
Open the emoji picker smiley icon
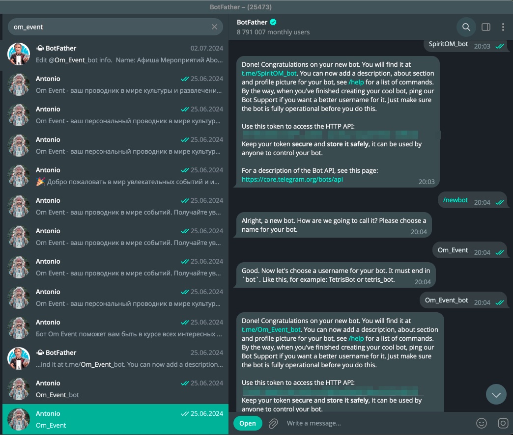tap(481, 423)
